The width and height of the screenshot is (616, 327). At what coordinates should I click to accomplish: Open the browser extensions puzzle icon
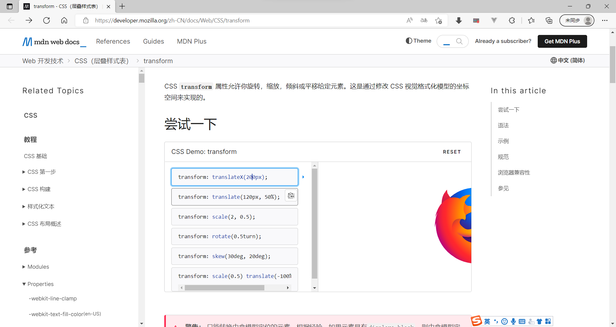click(x=512, y=20)
